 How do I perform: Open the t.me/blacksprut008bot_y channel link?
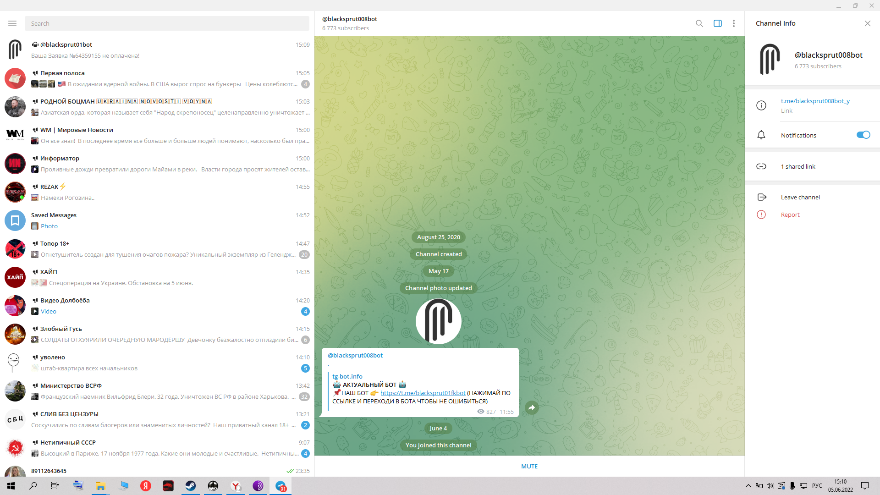pos(815,101)
